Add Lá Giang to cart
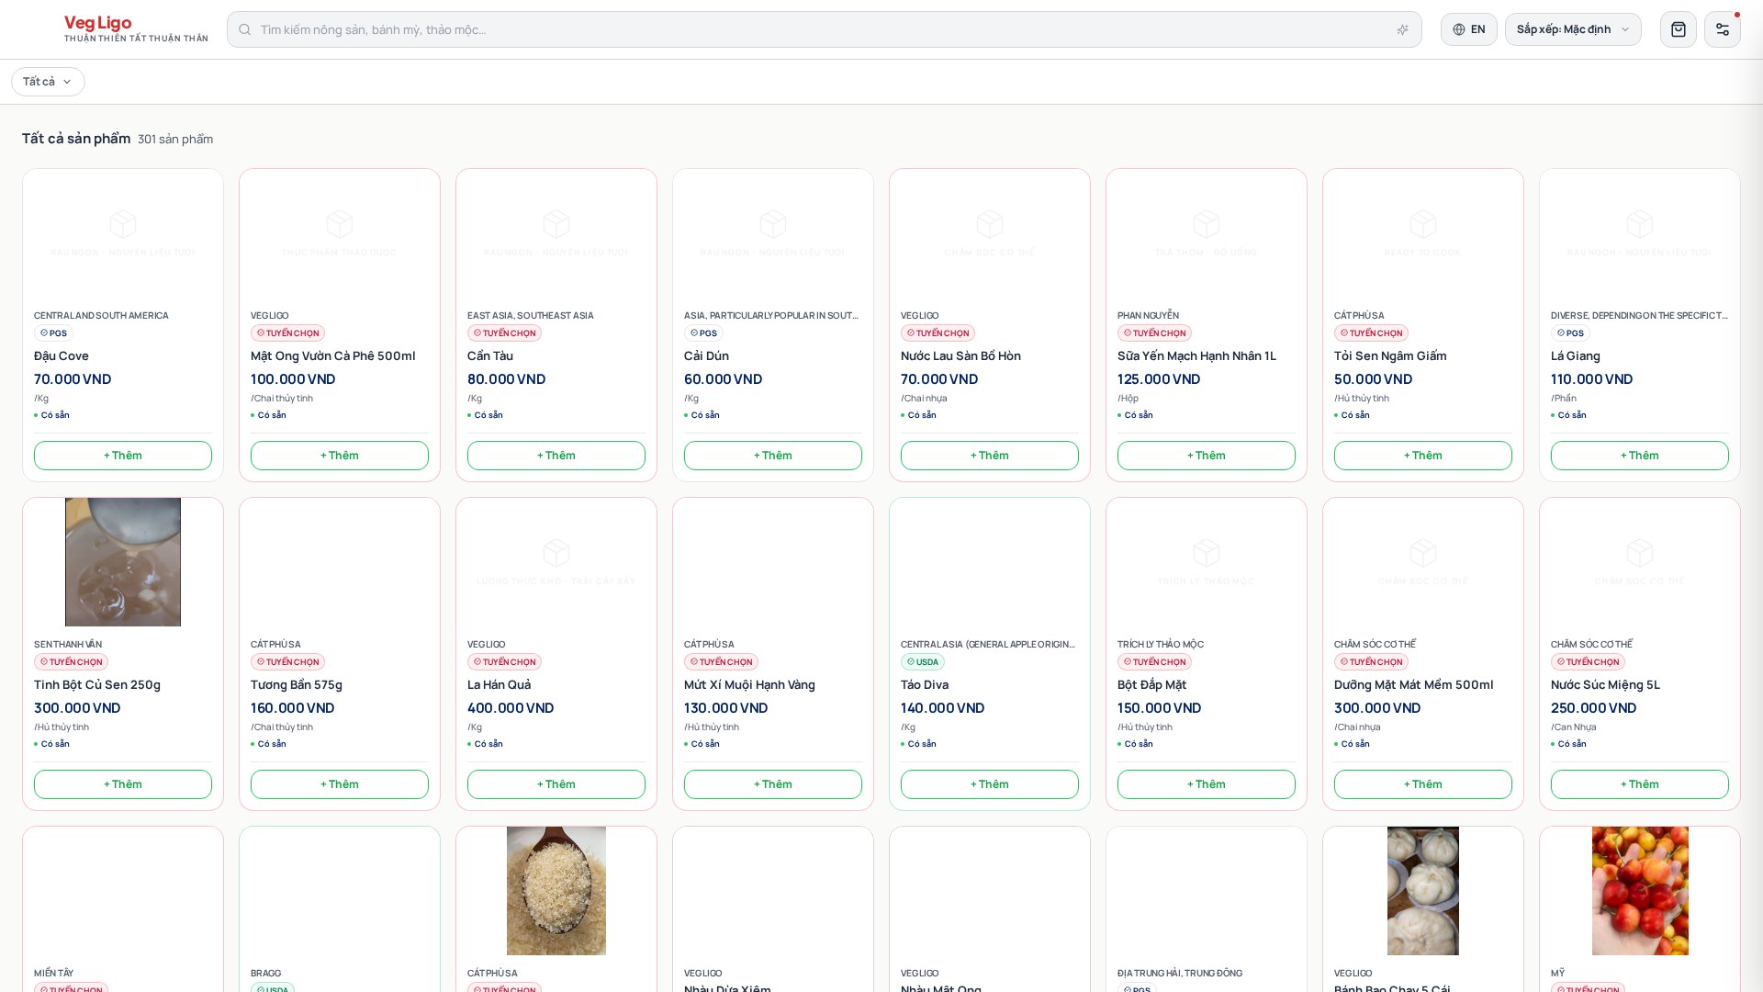 pyautogui.click(x=1640, y=456)
